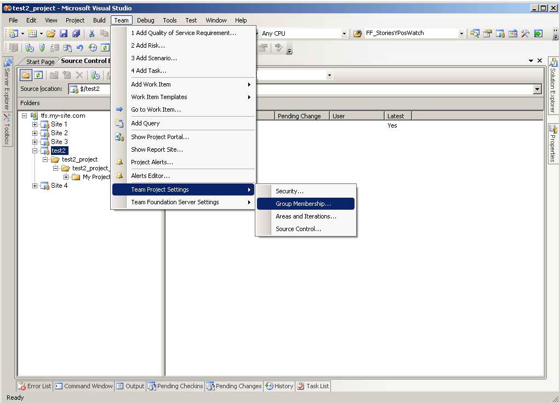Open the Task List bottom tab
560x403 pixels.
[313, 386]
